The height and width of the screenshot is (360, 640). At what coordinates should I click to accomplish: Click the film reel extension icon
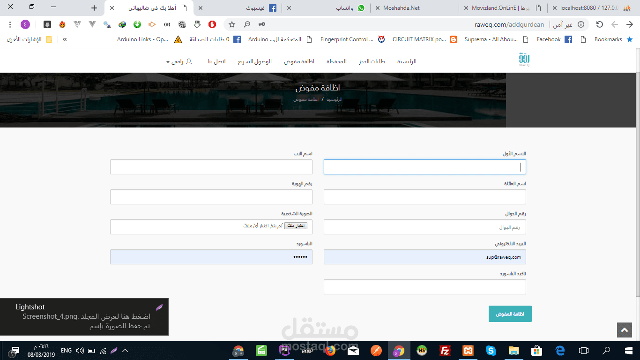(x=182, y=24)
